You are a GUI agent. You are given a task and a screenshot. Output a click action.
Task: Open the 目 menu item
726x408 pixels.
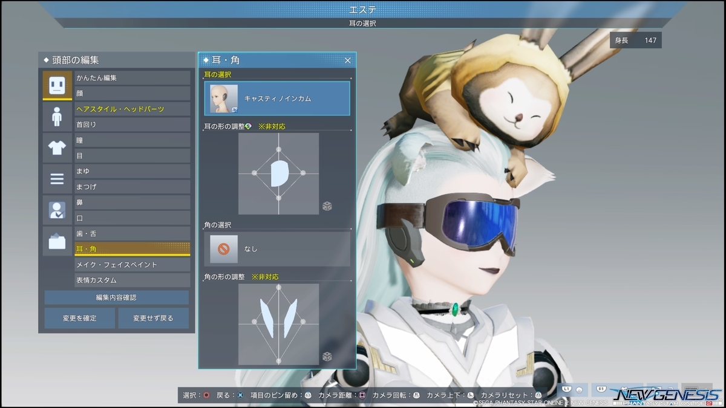coord(132,156)
